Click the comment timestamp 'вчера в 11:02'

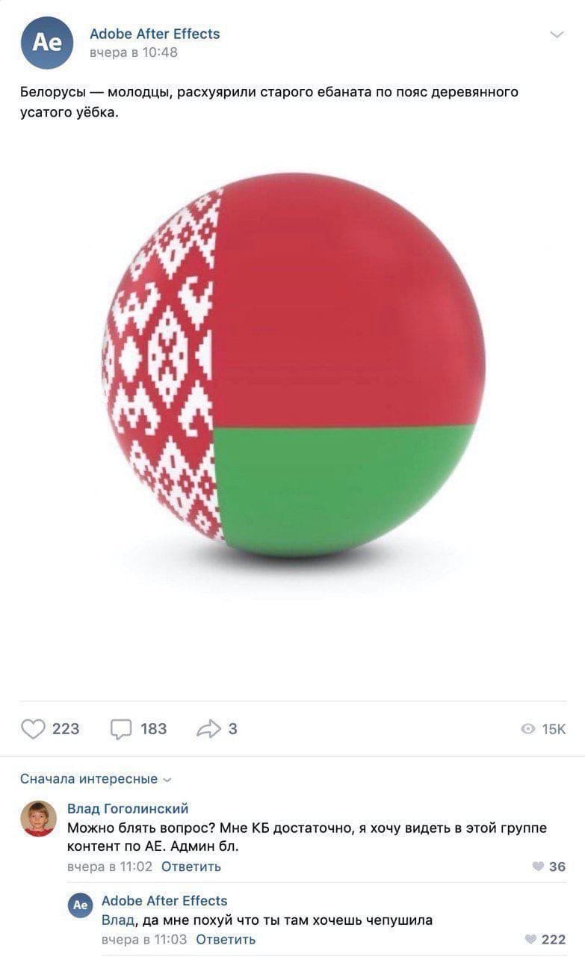pos(110,867)
